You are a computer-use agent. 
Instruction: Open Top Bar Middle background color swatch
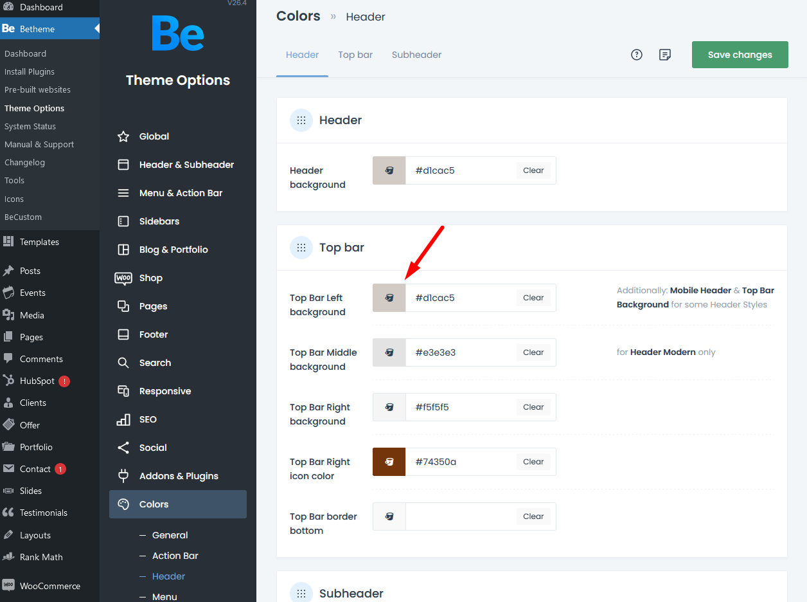coord(389,352)
